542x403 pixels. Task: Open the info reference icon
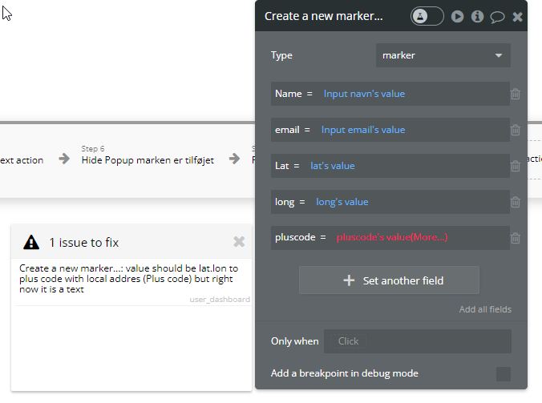pos(477,16)
